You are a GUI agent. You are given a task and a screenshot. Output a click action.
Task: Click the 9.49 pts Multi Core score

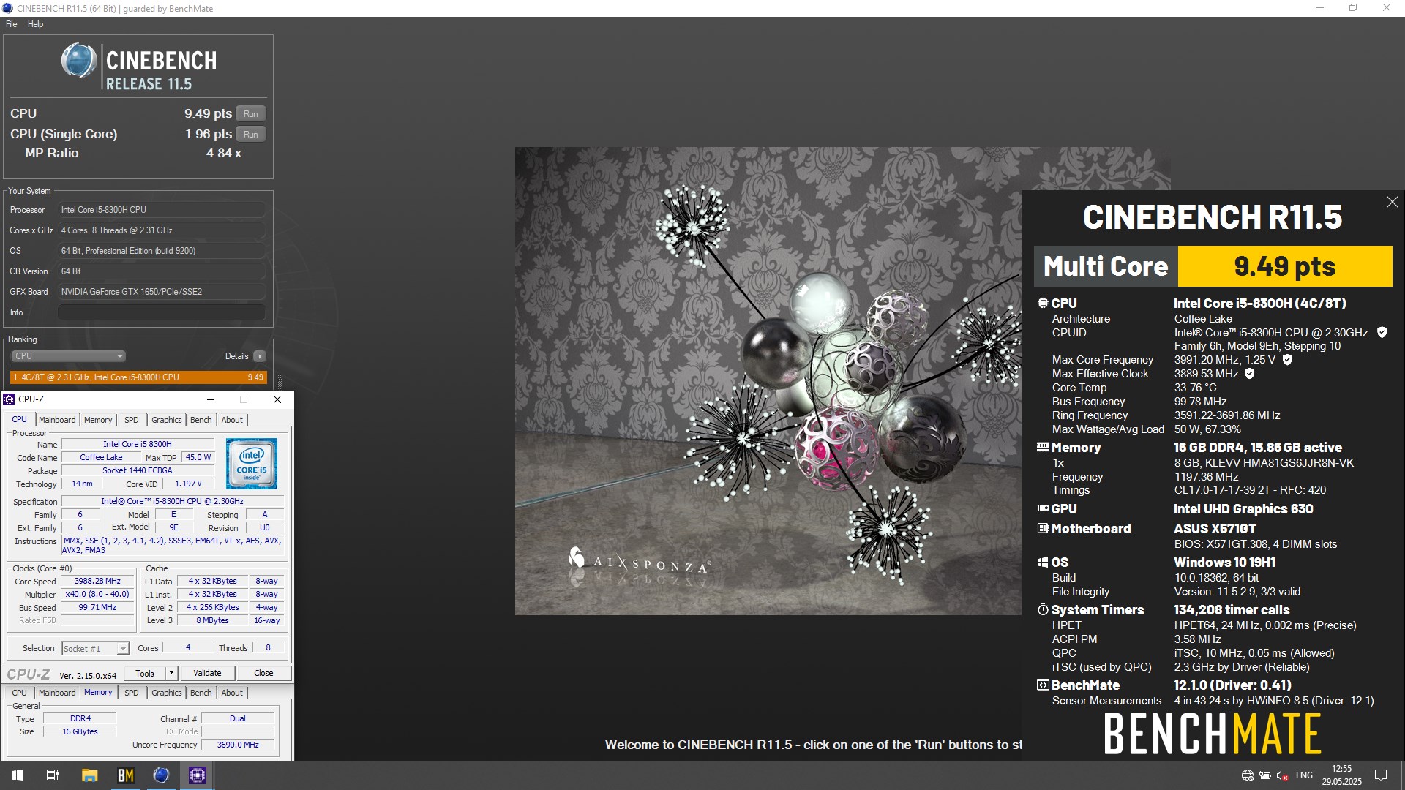1285,266
